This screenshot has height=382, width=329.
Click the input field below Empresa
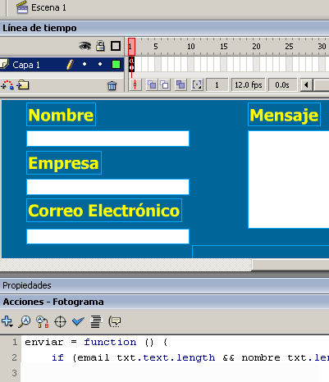[x=107, y=187]
